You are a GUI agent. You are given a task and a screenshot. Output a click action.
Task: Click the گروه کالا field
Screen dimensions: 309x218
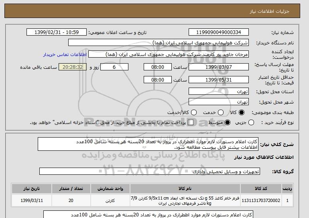pyautogui.click(x=150, y=172)
